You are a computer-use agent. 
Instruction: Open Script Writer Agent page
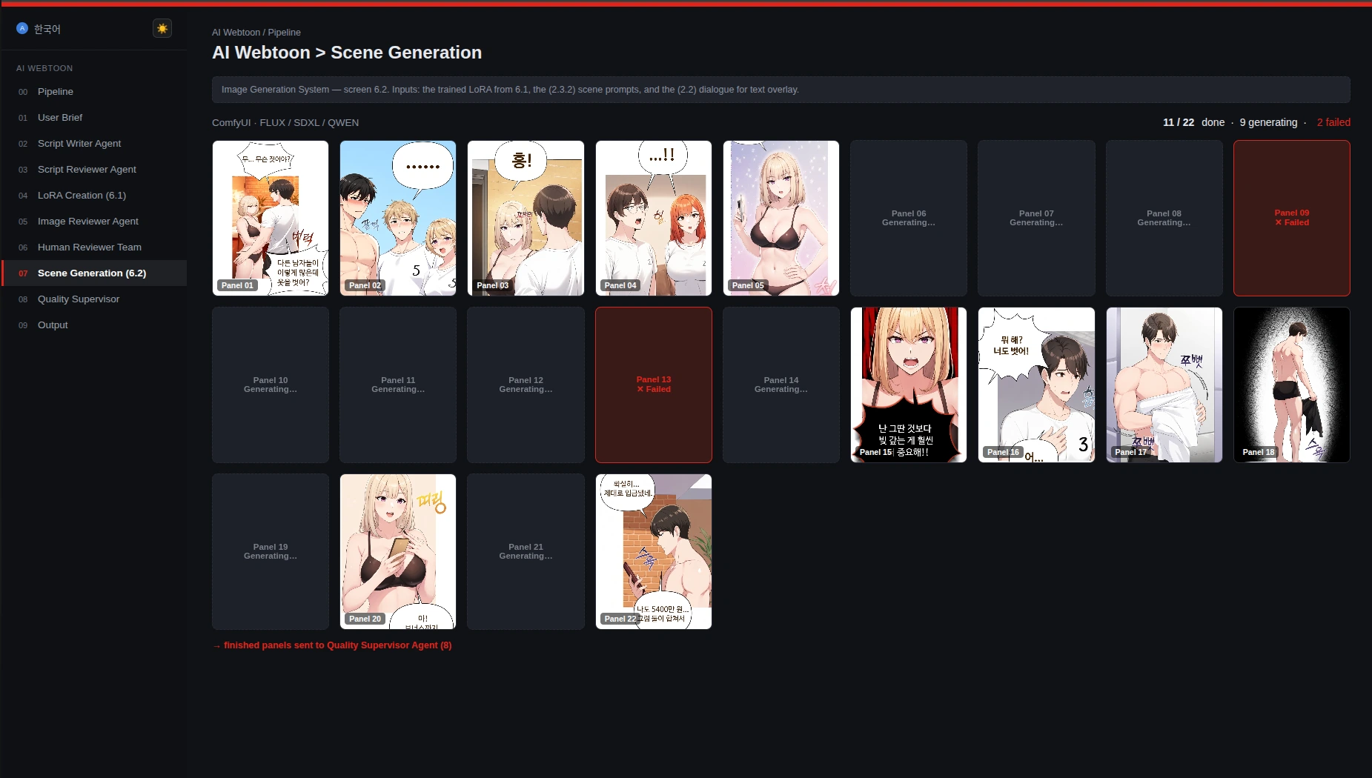94,144
